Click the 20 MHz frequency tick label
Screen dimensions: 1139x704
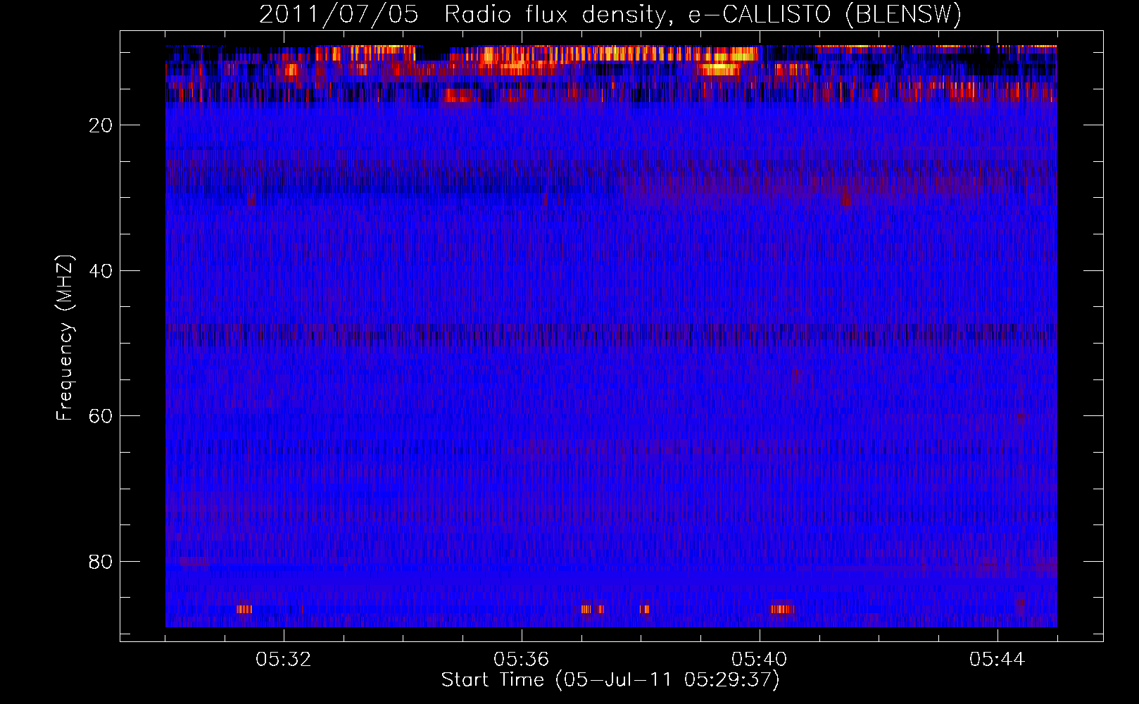(x=101, y=125)
